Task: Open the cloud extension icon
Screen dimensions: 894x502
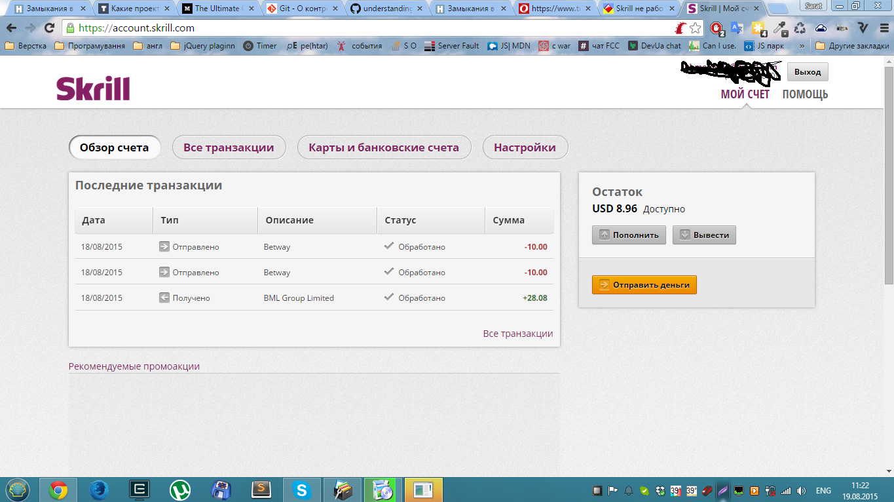Action: (821, 28)
